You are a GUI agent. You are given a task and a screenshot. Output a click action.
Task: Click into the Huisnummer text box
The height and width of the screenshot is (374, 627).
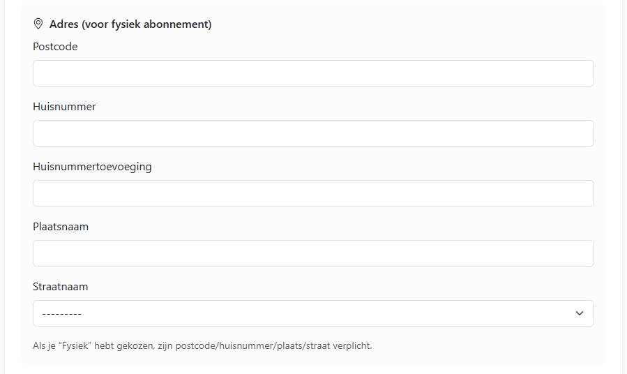point(313,133)
